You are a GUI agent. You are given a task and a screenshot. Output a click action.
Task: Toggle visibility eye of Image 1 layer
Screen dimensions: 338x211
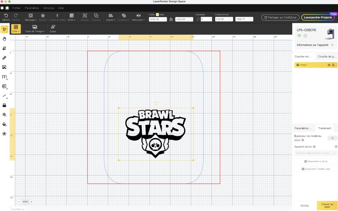329,65
